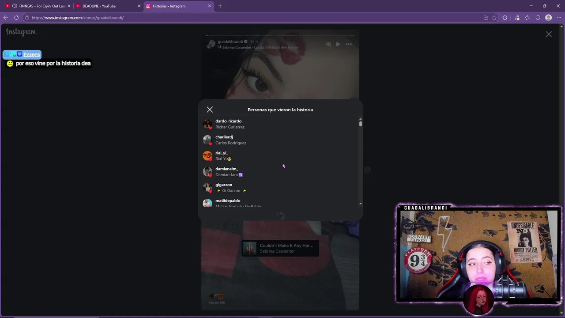565x318 pixels.
Task: Click viewers list scrollbar down arrow
Action: [360, 204]
